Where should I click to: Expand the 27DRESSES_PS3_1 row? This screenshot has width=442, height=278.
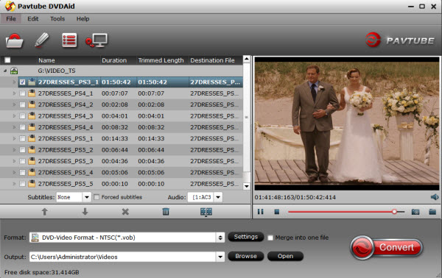(x=14, y=82)
